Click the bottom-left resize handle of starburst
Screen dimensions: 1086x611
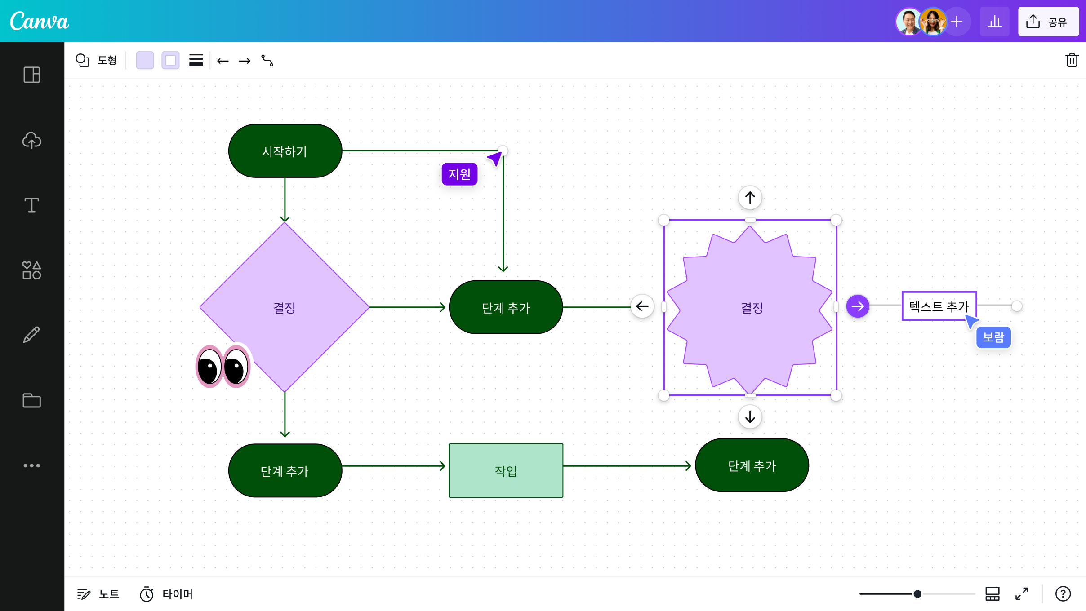click(x=663, y=395)
